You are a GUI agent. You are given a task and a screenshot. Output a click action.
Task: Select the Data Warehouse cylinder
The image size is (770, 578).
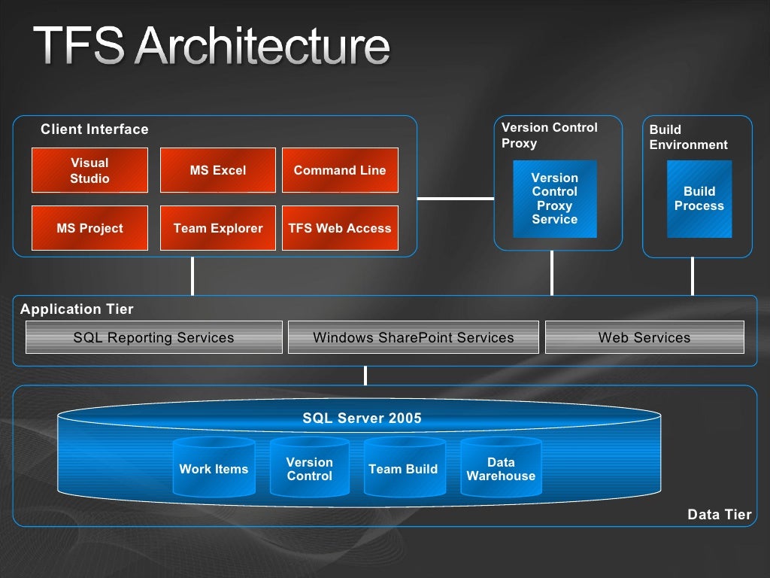pos(501,467)
